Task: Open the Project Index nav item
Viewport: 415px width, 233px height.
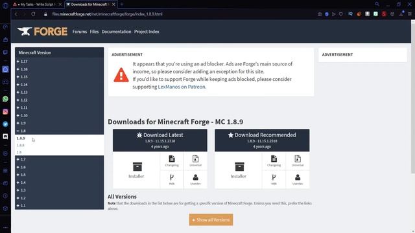Action: tap(147, 32)
